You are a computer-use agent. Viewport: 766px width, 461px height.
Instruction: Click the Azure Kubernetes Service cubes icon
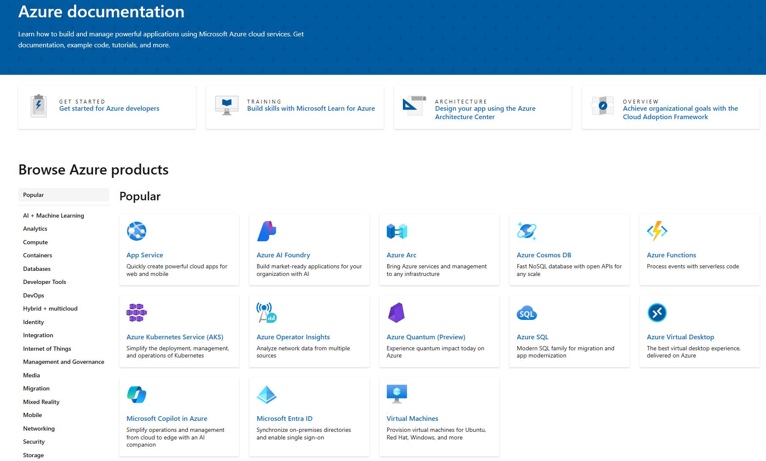(137, 313)
